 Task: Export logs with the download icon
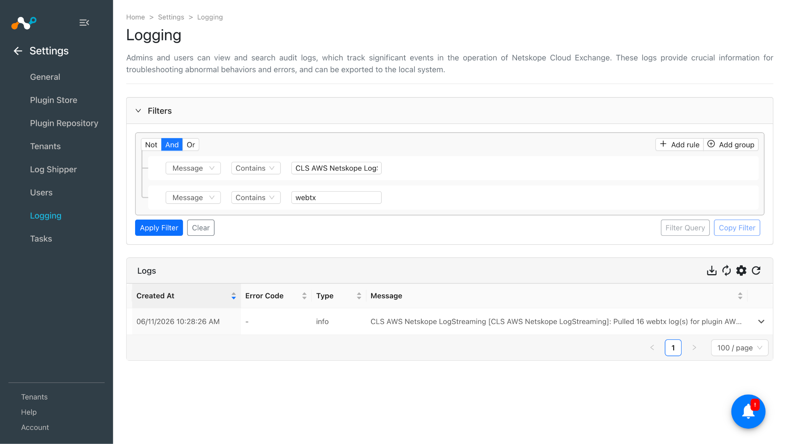712,271
